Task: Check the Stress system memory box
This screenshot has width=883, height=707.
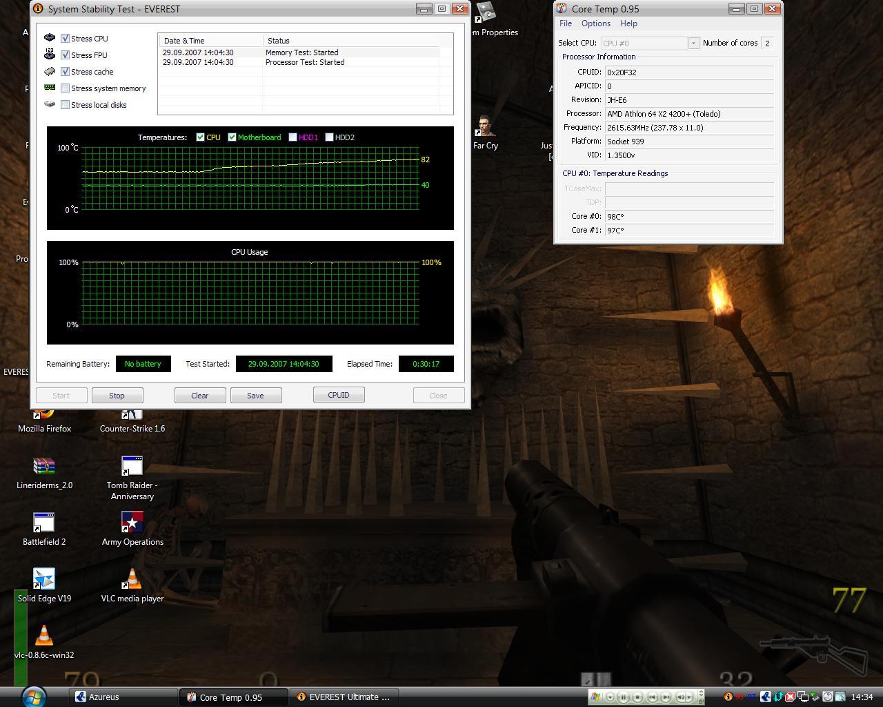Action: click(65, 88)
